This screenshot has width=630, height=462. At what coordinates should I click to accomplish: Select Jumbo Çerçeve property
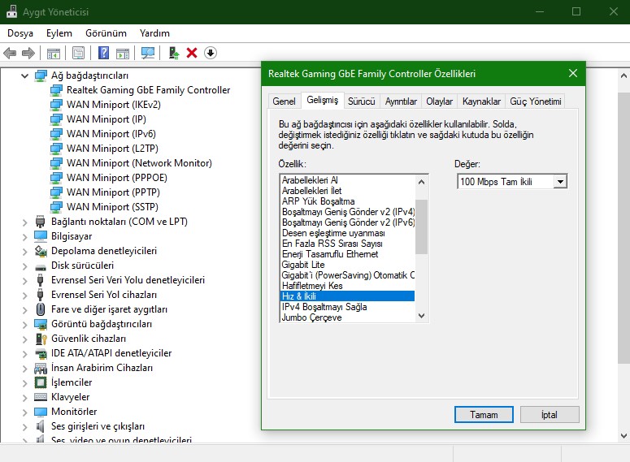pyautogui.click(x=348, y=317)
